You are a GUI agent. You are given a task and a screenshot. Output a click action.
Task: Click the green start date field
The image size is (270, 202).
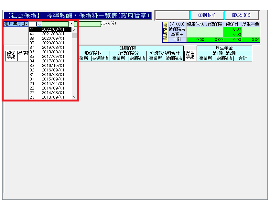click(55, 24)
